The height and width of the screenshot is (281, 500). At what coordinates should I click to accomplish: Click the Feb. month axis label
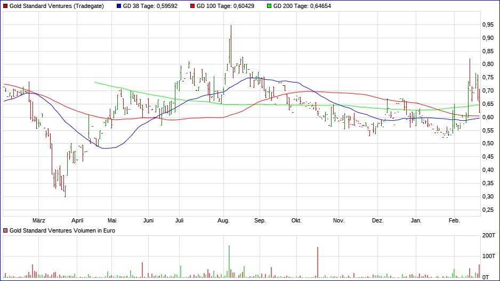(x=454, y=220)
